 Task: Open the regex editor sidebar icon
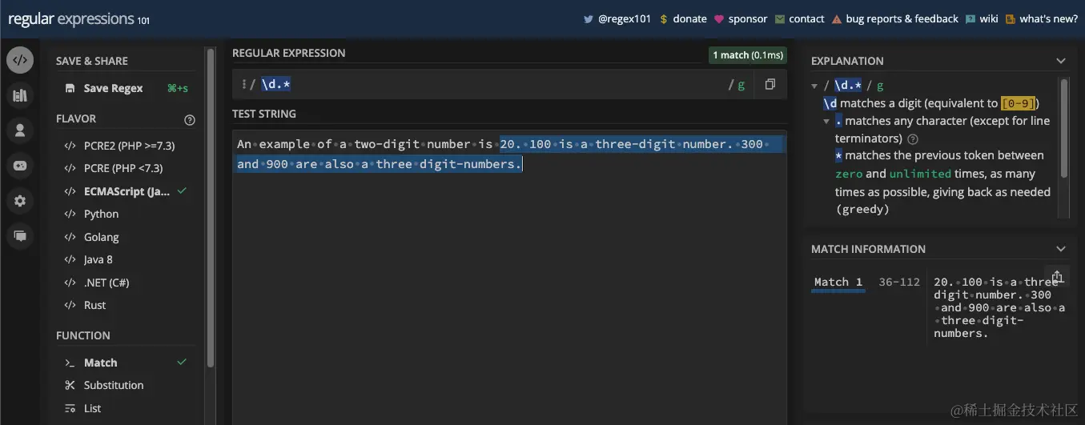[20, 60]
